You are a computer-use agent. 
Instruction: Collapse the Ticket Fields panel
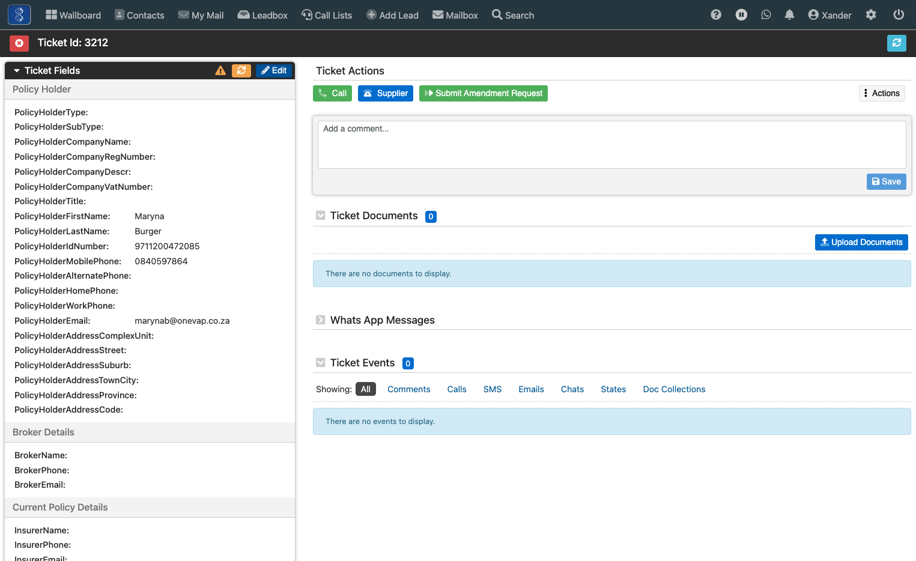pos(17,71)
